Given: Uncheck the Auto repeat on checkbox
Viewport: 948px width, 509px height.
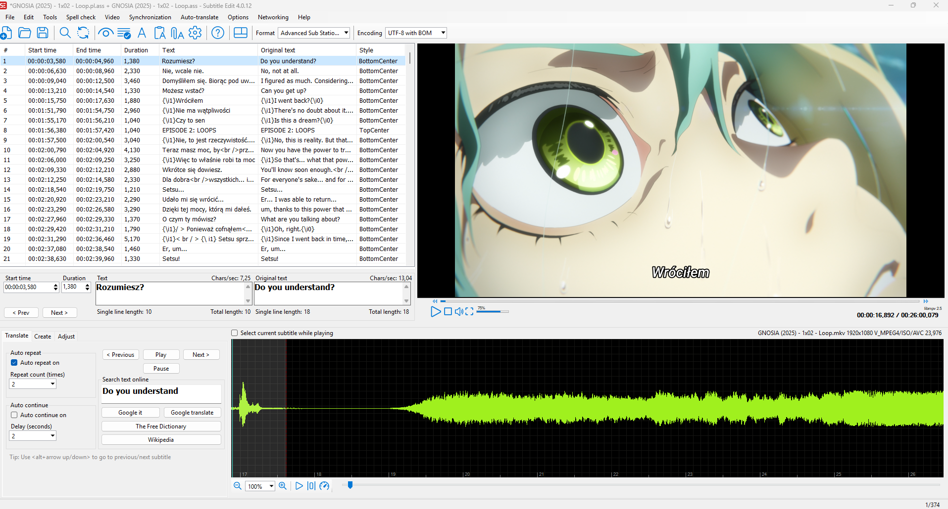Looking at the screenshot, I should pos(14,363).
